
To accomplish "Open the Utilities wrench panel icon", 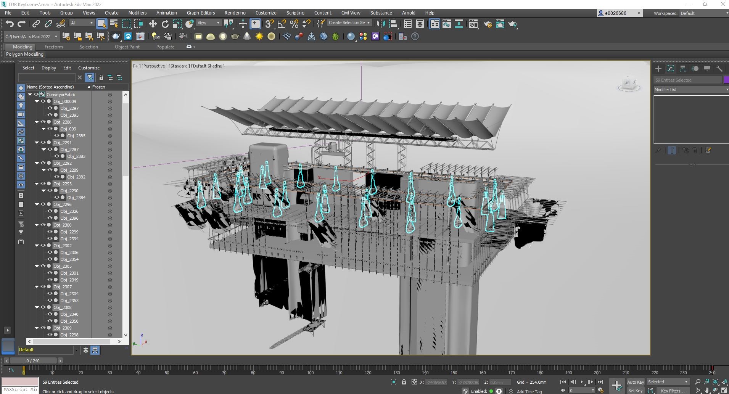I will coord(719,69).
